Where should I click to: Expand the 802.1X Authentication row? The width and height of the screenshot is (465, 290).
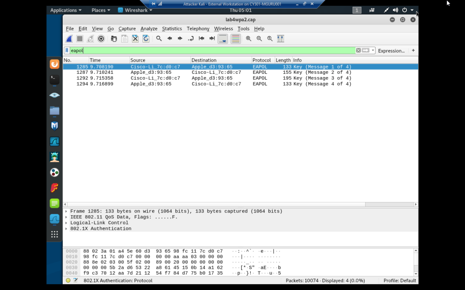tap(66, 229)
